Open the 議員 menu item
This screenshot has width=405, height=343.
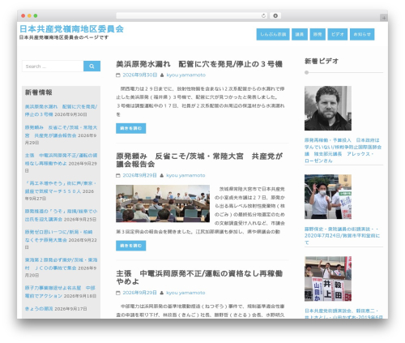pos(300,34)
